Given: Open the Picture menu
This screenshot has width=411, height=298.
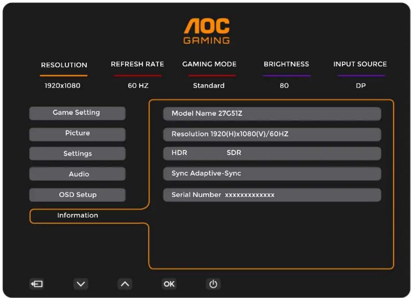Looking at the screenshot, I should tap(77, 134).
